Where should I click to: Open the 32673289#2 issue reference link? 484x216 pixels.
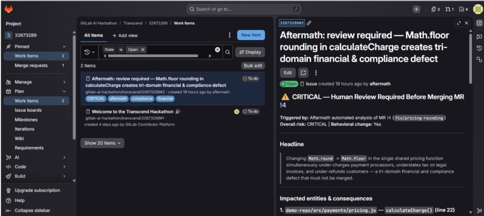292,23
